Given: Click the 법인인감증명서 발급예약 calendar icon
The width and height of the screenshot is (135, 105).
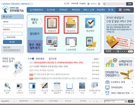Looking at the screenshot, I should (57, 85).
